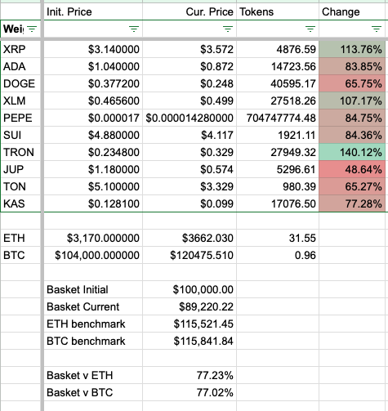Click the green 140.12% TRON change cell
The image size is (388, 411).
coord(352,152)
